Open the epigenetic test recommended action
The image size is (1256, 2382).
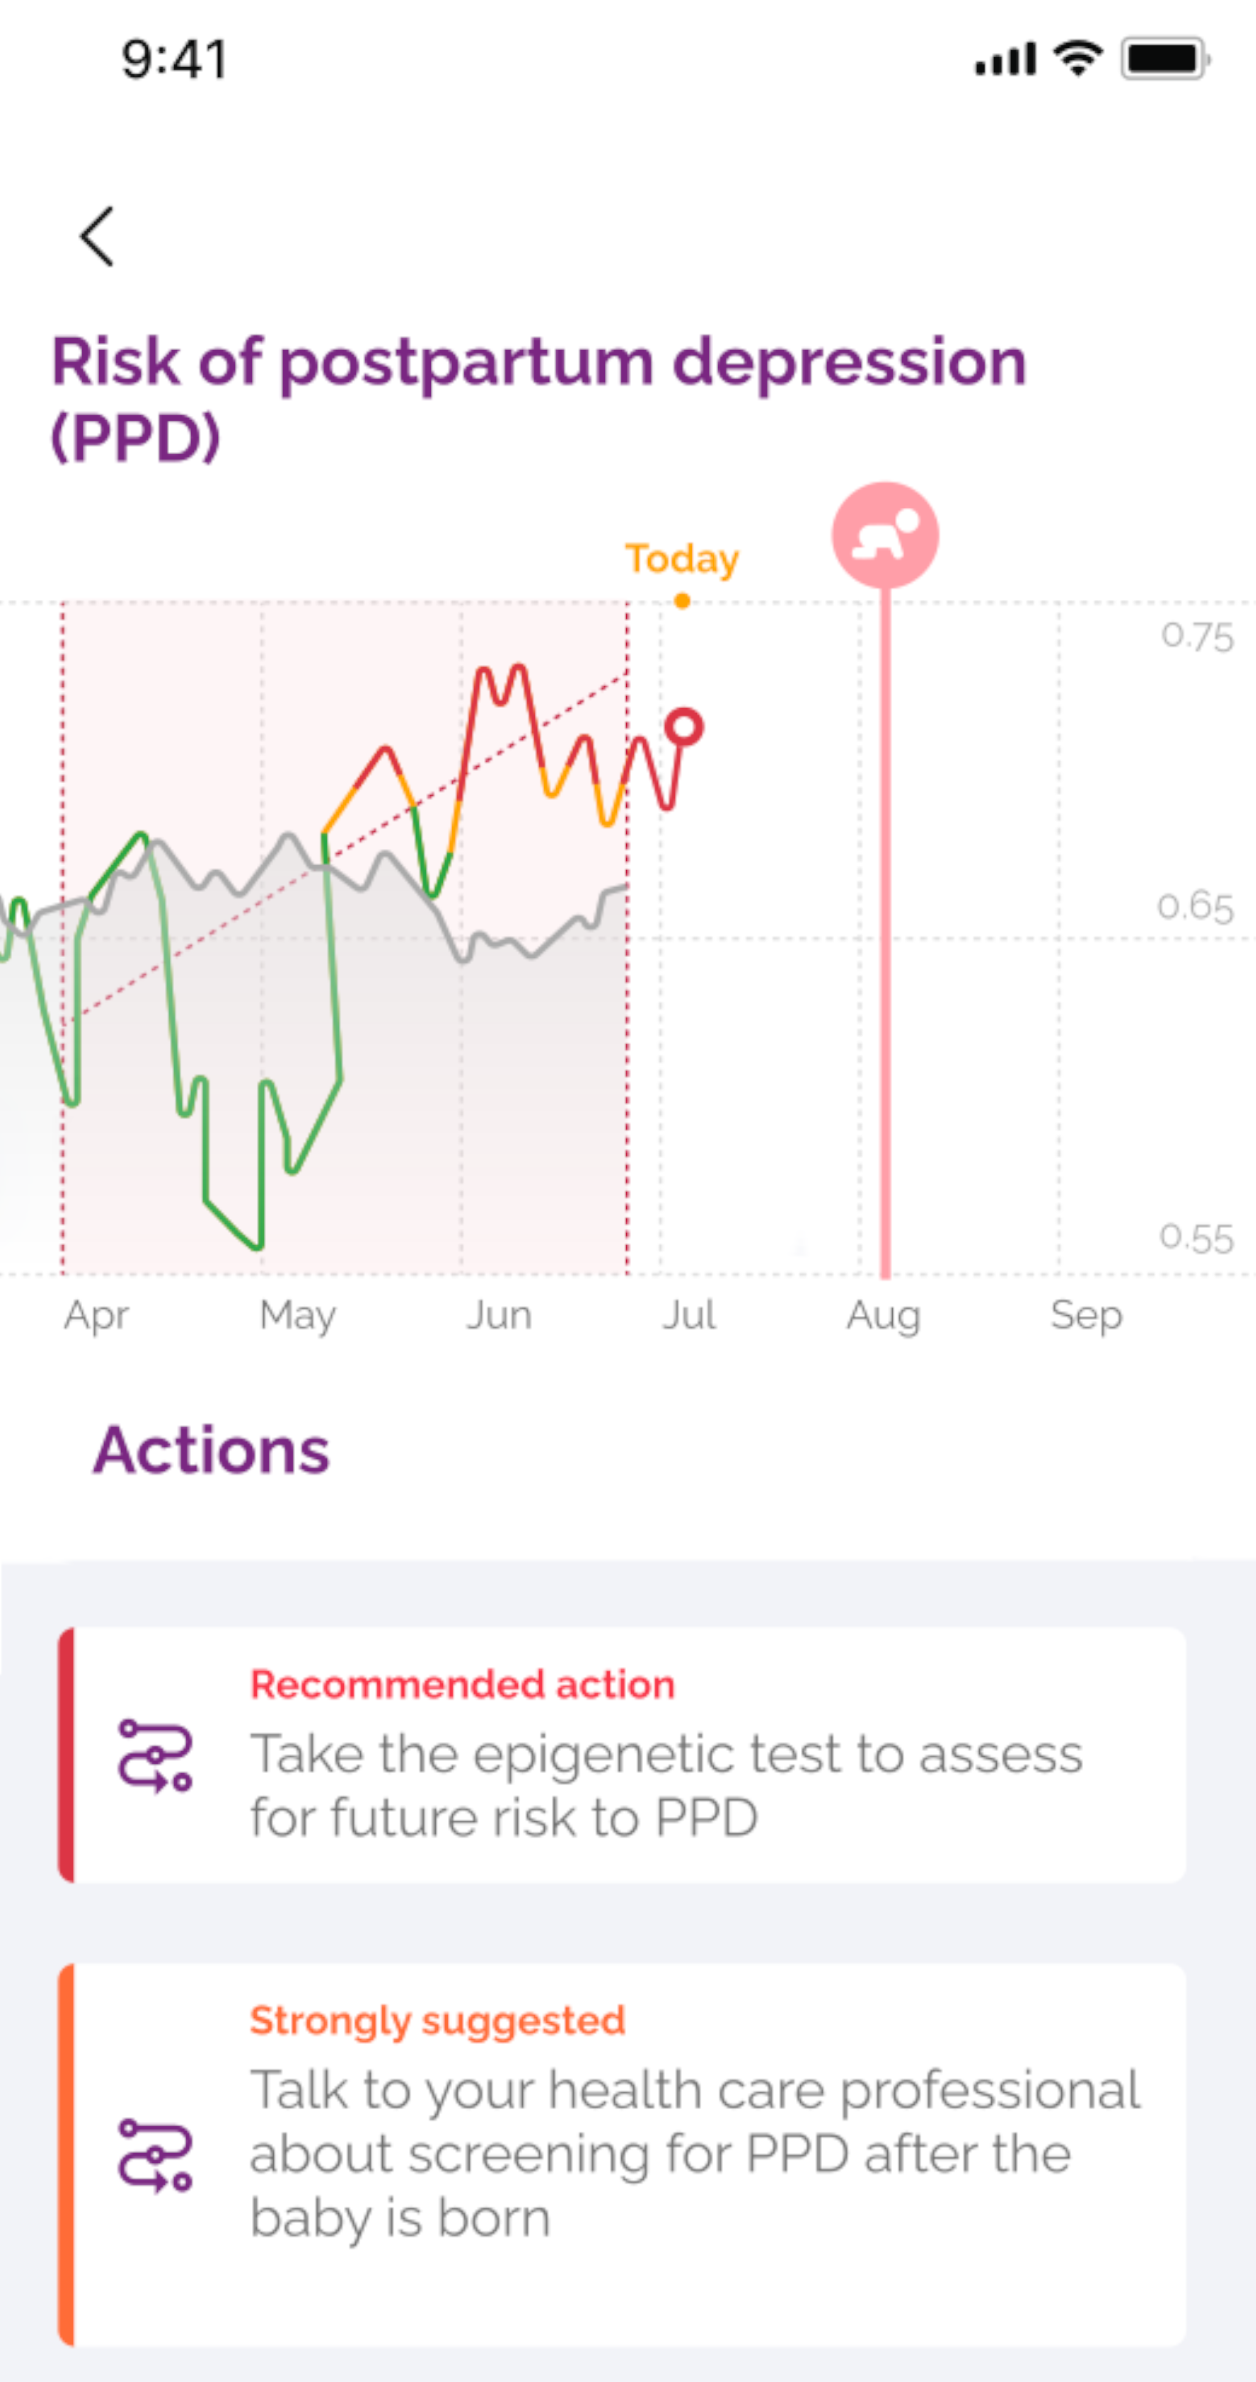pyautogui.click(x=666, y=1785)
